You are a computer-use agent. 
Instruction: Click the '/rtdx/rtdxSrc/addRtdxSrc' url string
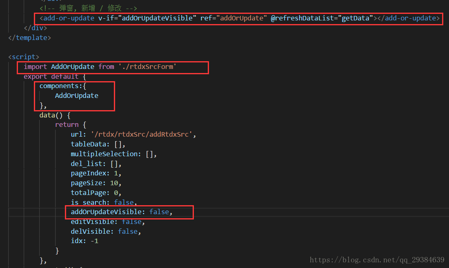pos(141,135)
